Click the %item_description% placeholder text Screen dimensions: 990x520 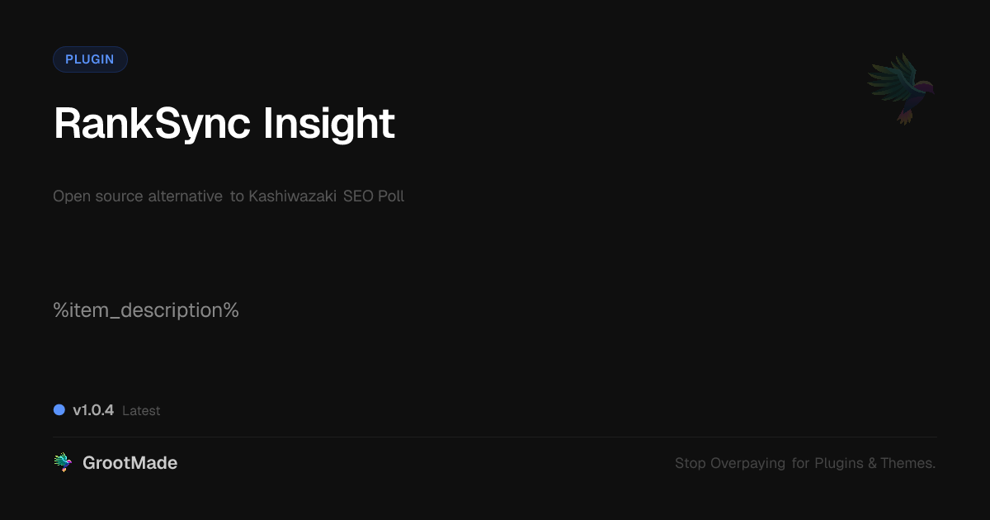[146, 310]
